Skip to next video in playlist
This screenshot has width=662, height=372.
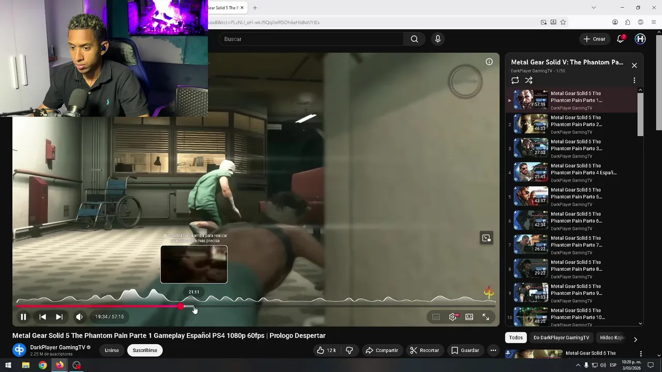59,317
